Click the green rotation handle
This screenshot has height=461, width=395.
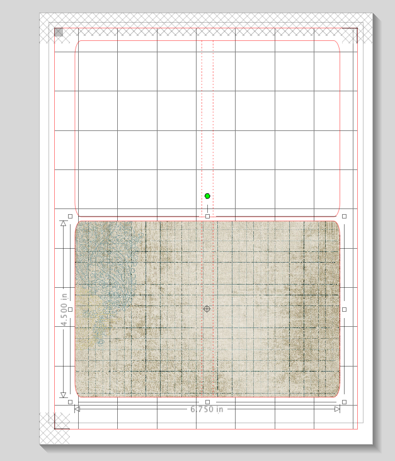207,196
